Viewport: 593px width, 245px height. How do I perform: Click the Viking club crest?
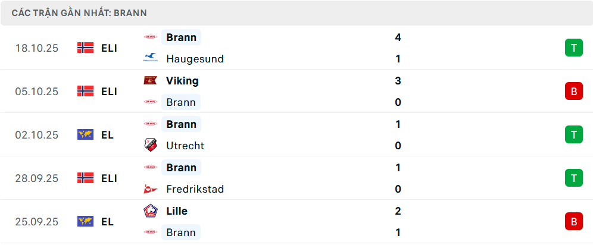pos(150,80)
